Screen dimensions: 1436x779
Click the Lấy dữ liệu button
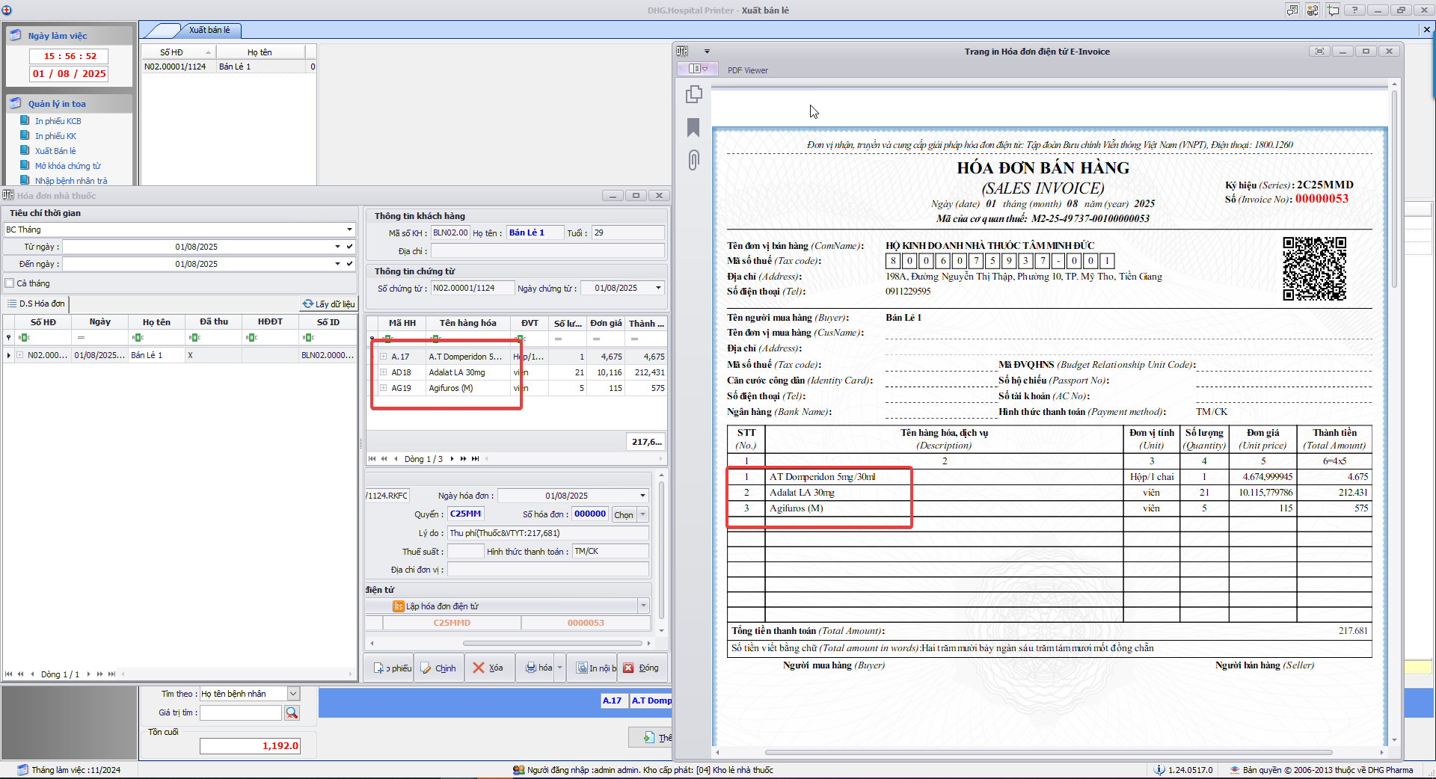tap(328, 304)
